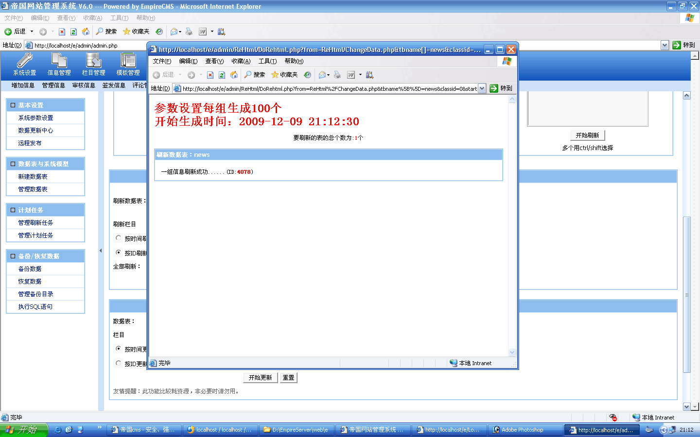700x437 pixels.
Task: Open the 备份数据 link in sidebar
Action: pyautogui.click(x=30, y=269)
